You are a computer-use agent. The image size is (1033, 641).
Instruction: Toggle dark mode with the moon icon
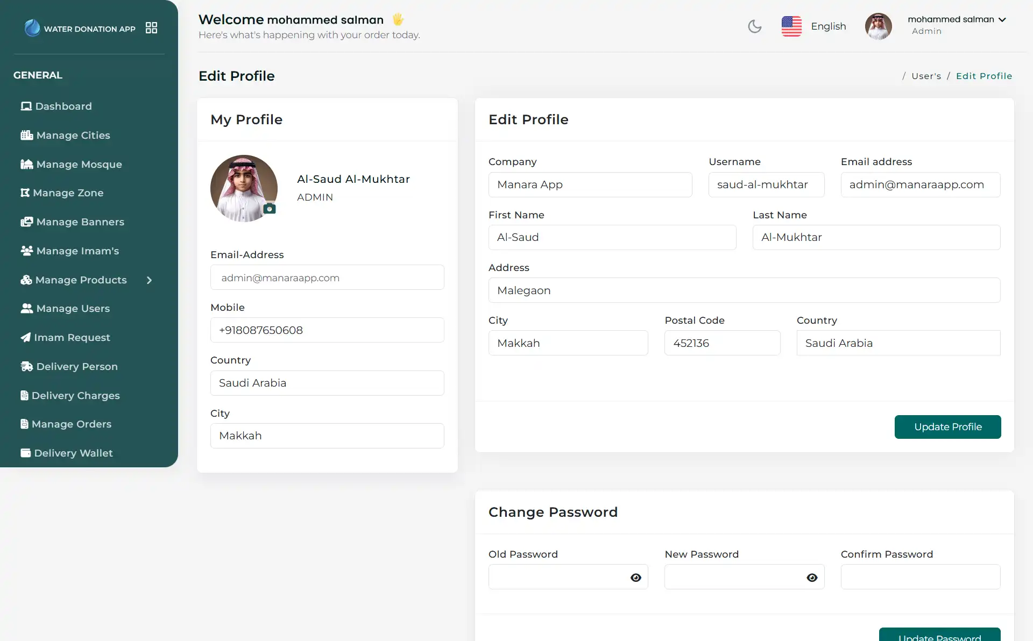point(755,26)
